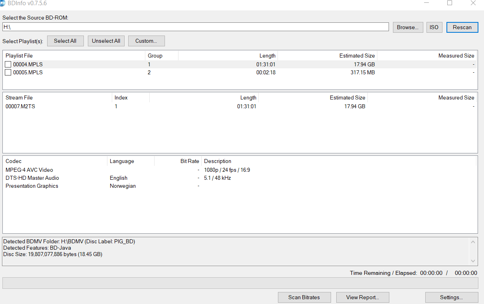The width and height of the screenshot is (484, 304).
Task: Click the Stream File column header
Action: [58, 97]
